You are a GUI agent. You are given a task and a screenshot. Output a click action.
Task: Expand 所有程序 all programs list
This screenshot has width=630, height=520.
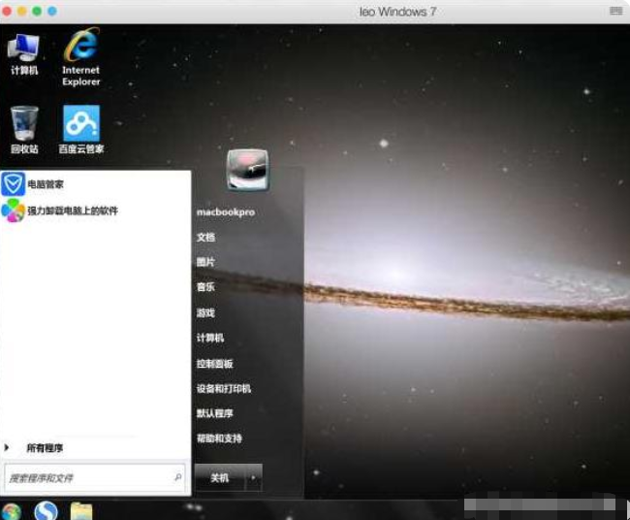pos(45,447)
